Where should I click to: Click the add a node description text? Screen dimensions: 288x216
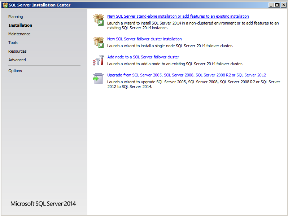[x=175, y=64]
